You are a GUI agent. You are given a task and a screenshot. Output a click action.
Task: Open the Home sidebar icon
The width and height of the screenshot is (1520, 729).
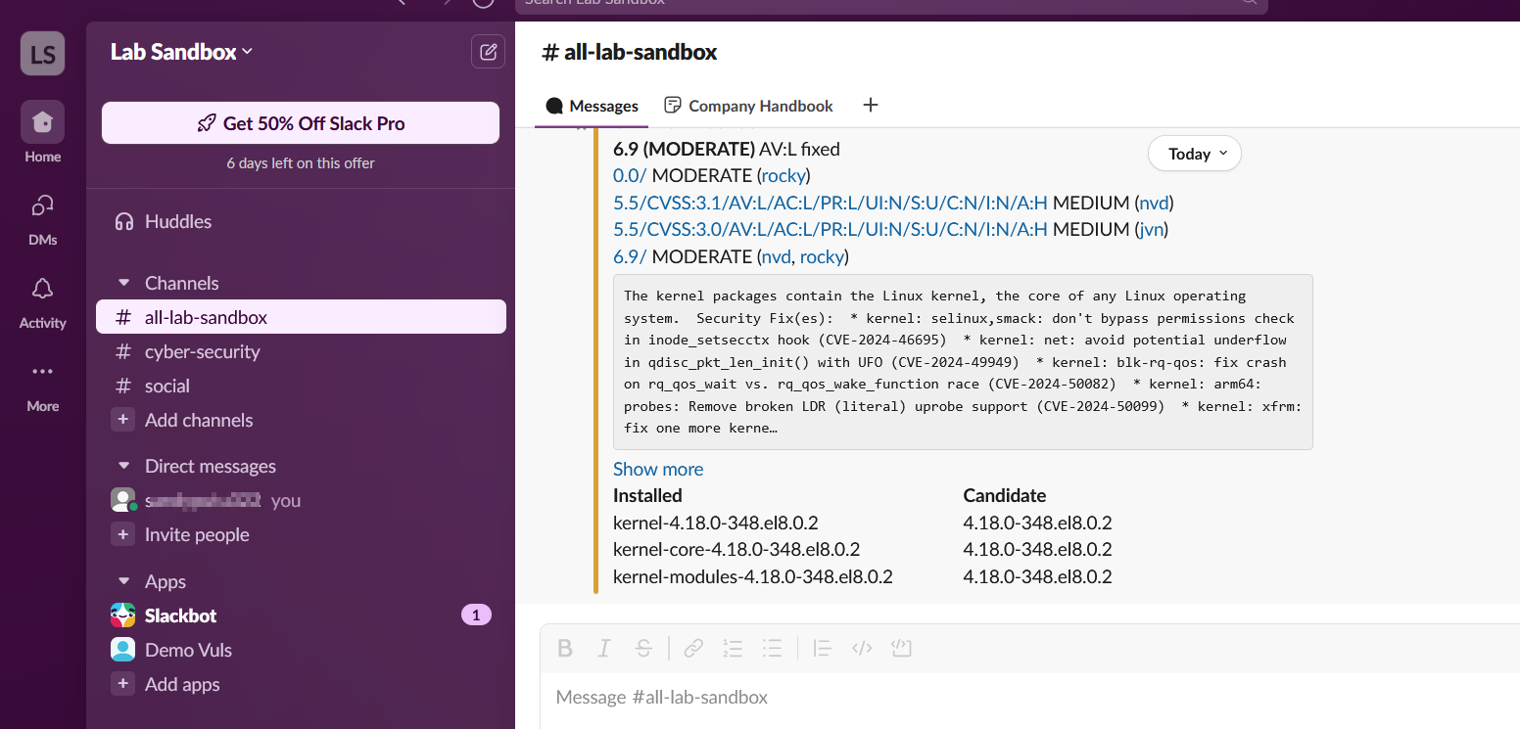[x=42, y=123]
